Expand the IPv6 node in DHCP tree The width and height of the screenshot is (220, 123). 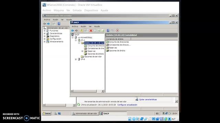tap(76, 59)
